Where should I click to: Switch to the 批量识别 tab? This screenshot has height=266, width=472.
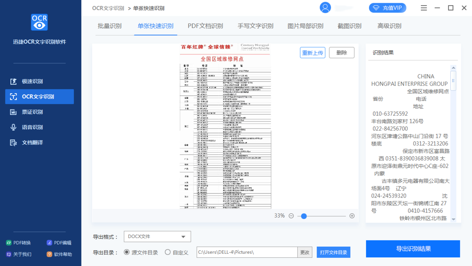(110, 26)
